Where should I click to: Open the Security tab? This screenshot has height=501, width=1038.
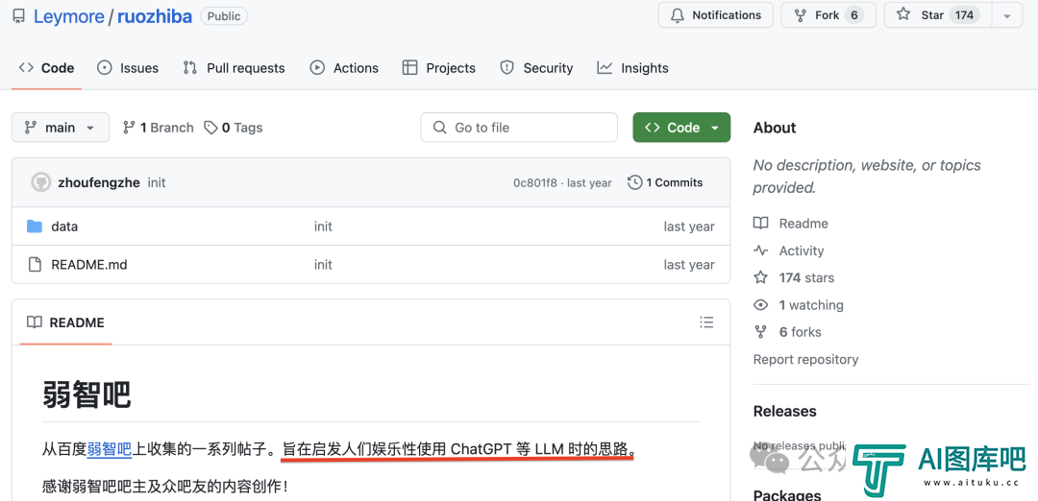(536, 68)
